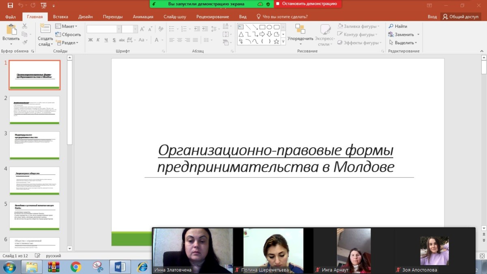The height and width of the screenshot is (274, 487).
Task: Use the Format Painter brush icon
Action: pos(24,42)
